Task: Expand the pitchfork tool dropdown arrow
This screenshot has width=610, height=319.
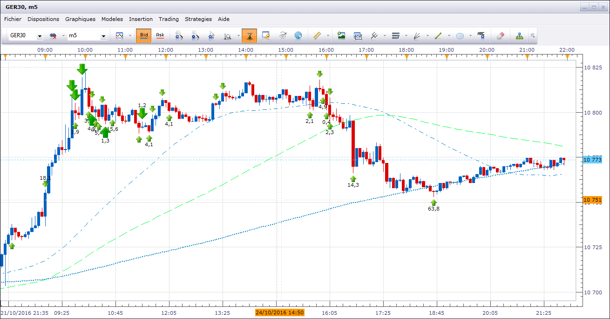Action: (385, 36)
